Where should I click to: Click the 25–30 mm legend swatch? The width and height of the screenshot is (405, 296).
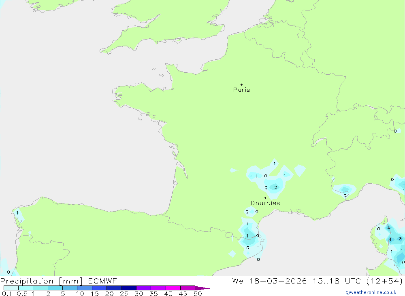tap(129, 288)
